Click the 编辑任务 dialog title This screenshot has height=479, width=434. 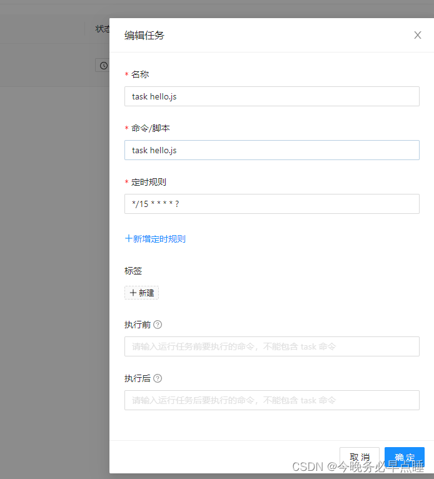[144, 36]
